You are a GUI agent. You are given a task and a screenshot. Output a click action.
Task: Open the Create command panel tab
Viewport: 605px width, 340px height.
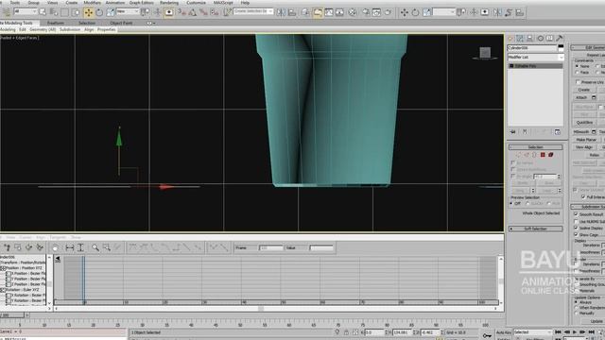[x=510, y=38]
